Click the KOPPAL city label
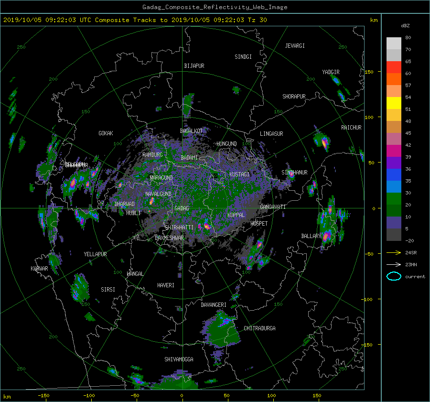The height and width of the screenshot is (402, 430). 236,215
